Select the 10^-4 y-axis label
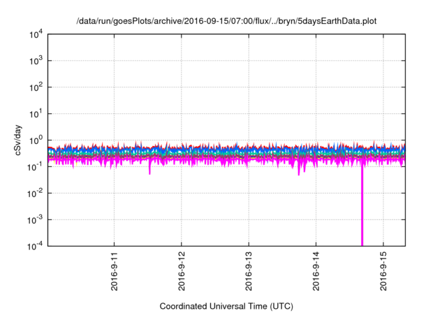447x313 pixels. (x=36, y=246)
